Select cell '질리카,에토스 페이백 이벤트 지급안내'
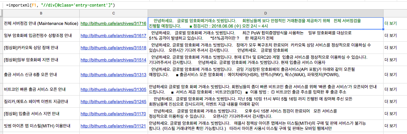Screen dimensions: 407x134 point(41,101)
